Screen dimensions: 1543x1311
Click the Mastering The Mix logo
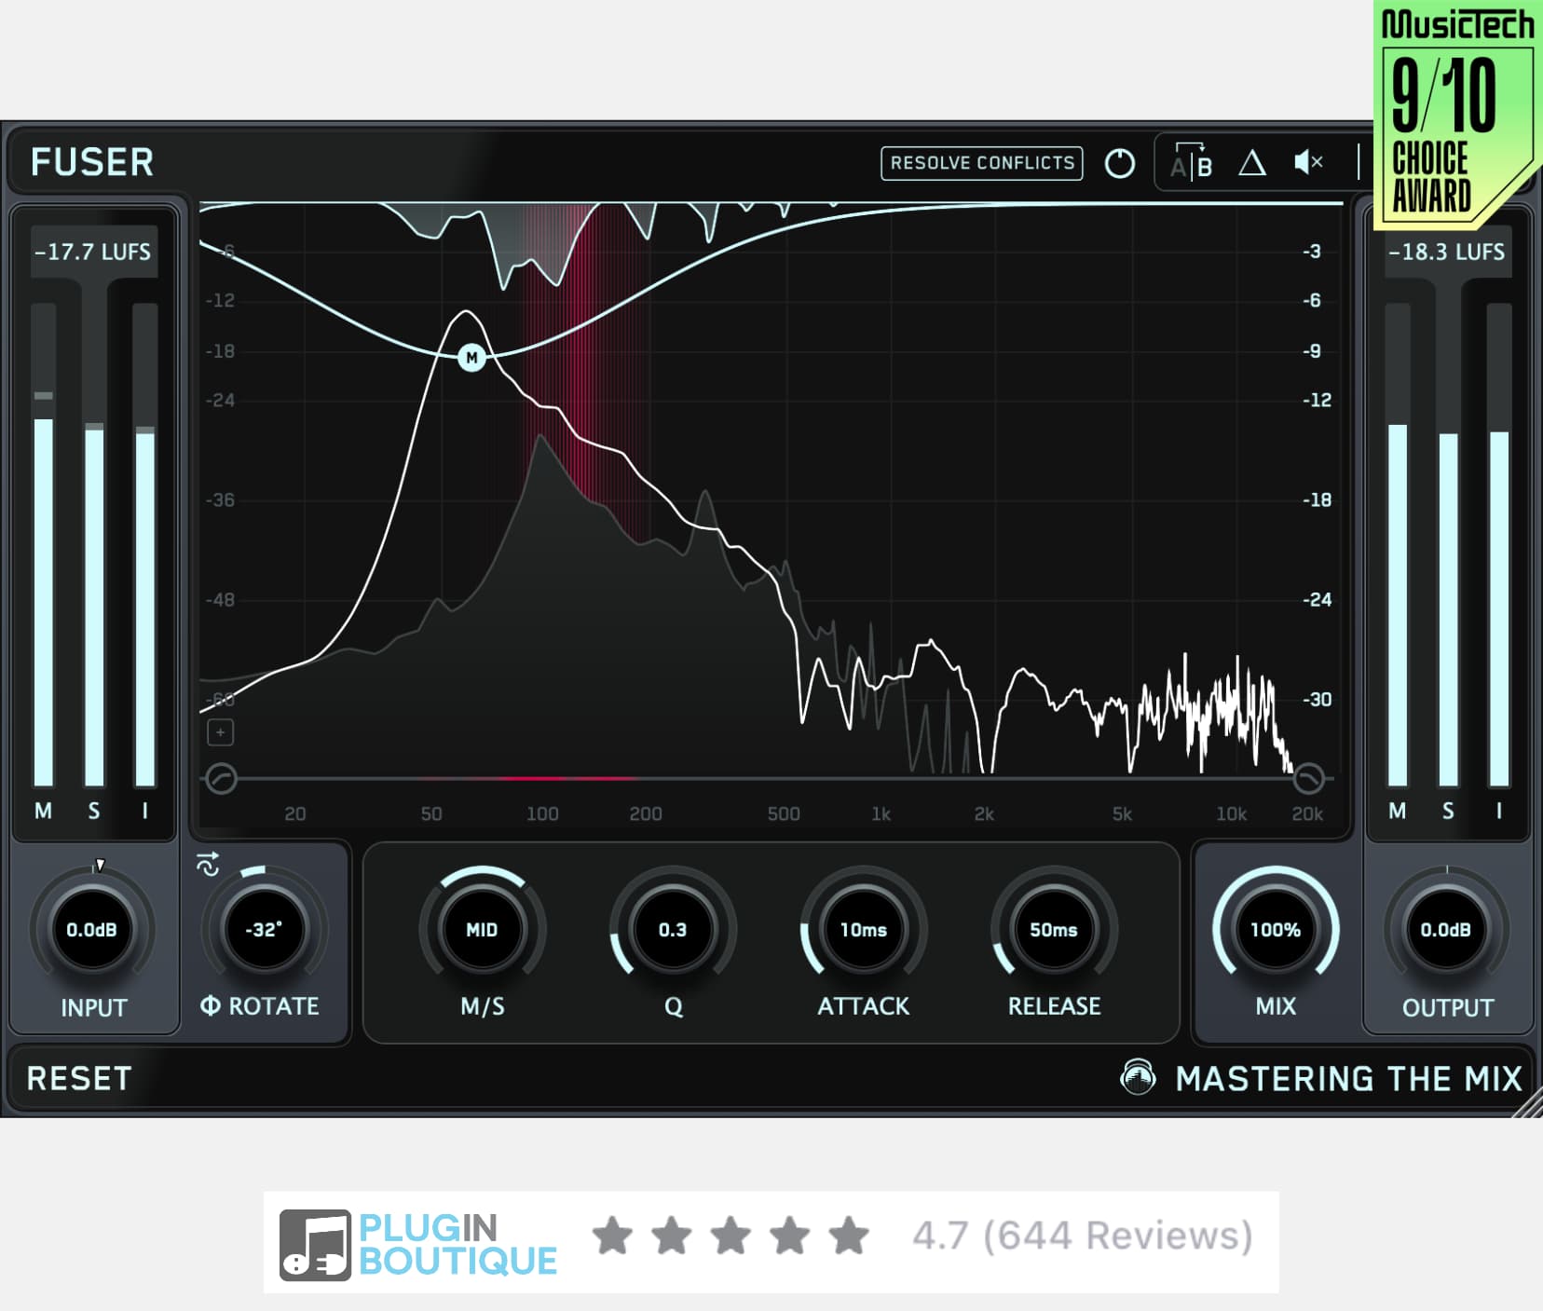[1138, 1077]
